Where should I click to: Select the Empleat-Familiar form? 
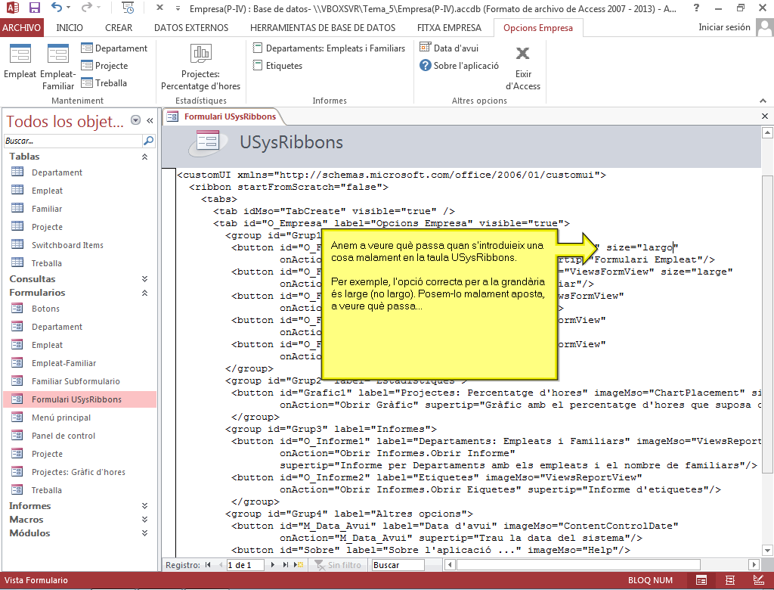[80, 363]
